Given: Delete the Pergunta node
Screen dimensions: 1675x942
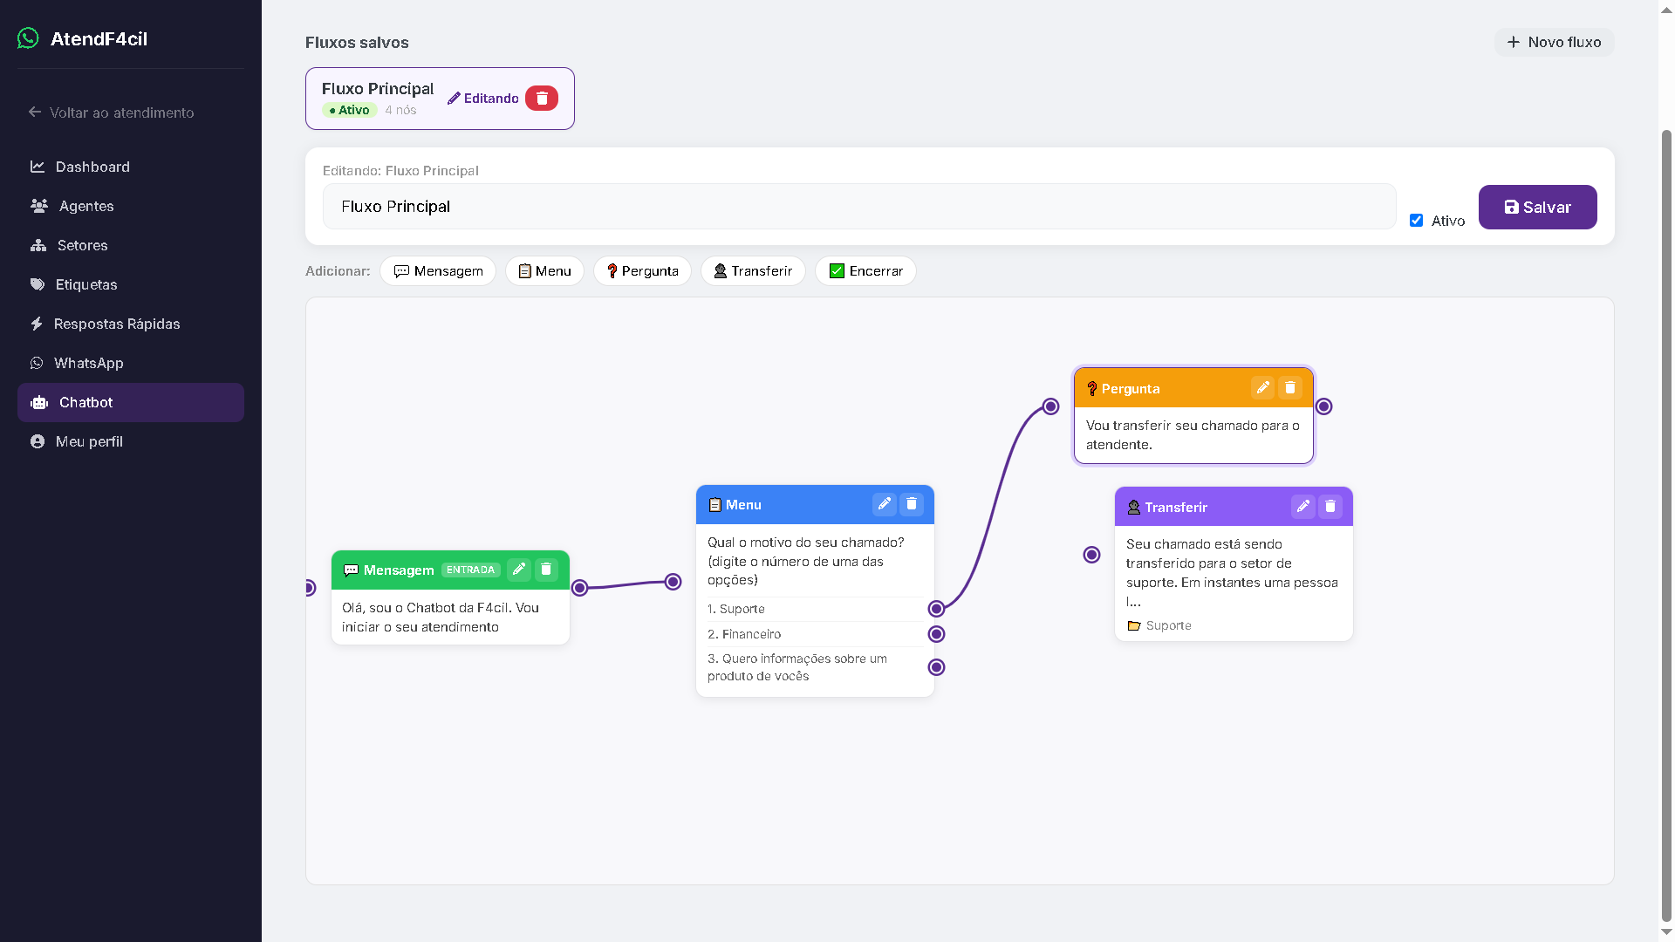Looking at the screenshot, I should pyautogui.click(x=1289, y=388).
